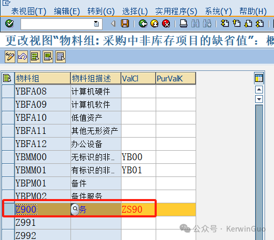Go to Previous Page icon
The width and height of the screenshot is (274, 240).
[237, 24]
